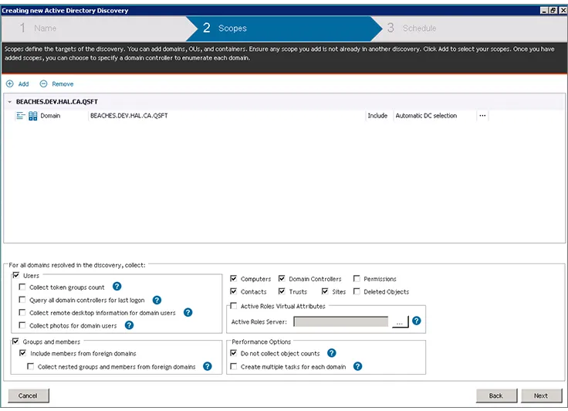The height and width of the screenshot is (411, 568).
Task: Open help for Query all domain controllers
Action: 157,300
